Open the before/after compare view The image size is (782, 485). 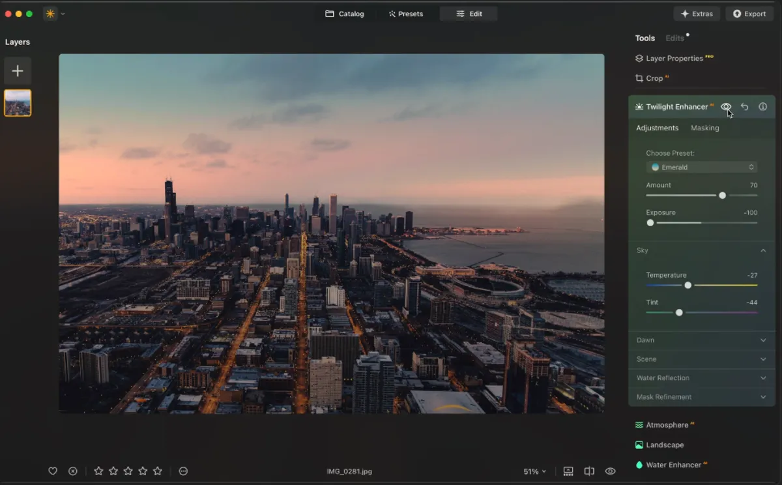pyautogui.click(x=588, y=471)
